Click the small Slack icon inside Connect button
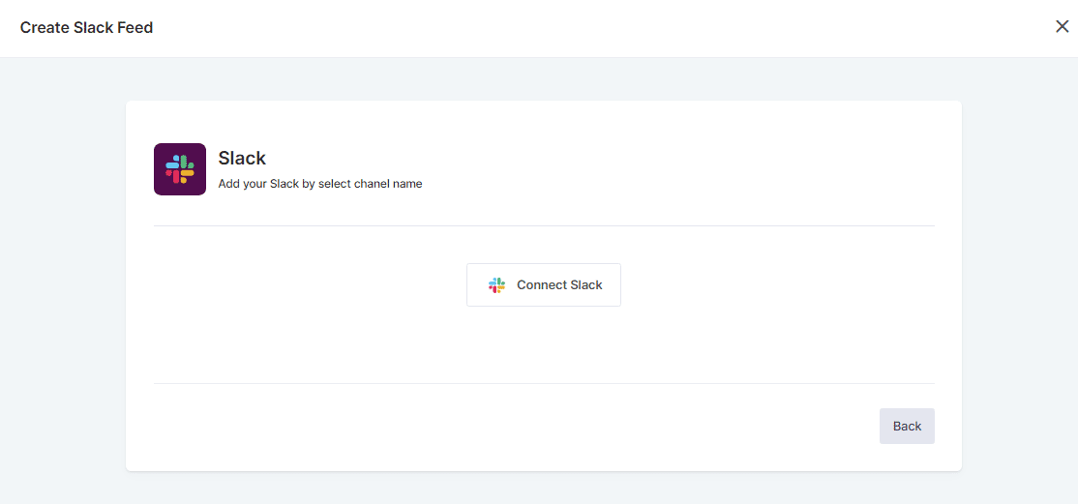This screenshot has height=504, width=1078. [496, 285]
